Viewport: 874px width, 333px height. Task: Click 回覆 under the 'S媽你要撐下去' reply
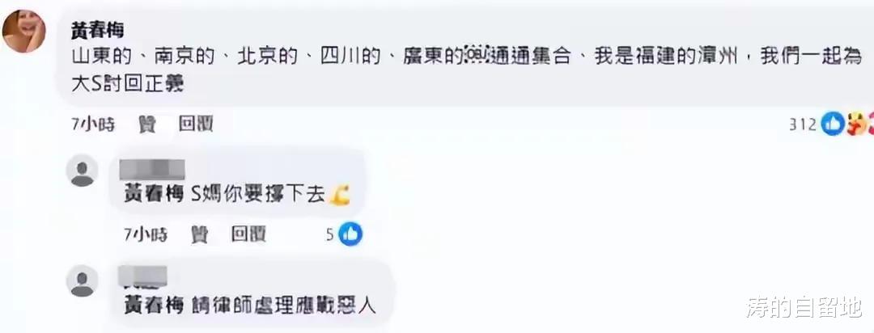[x=248, y=234]
